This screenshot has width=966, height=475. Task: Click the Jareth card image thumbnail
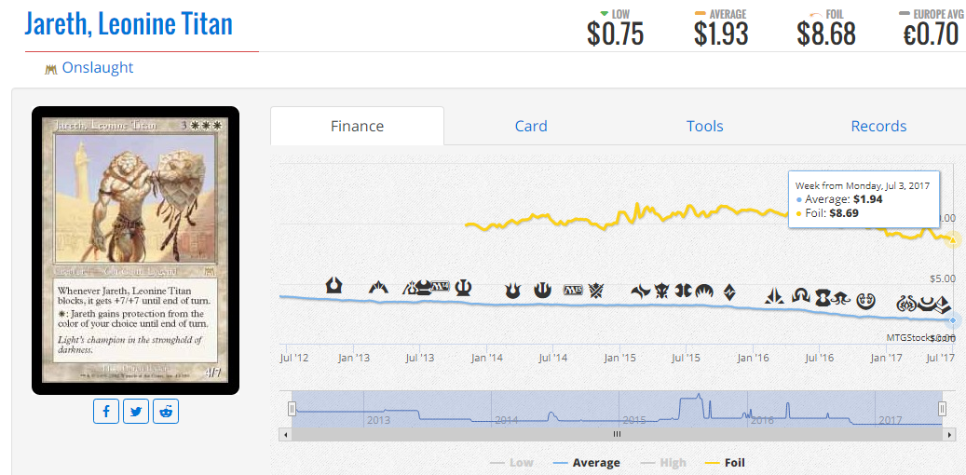coord(135,251)
